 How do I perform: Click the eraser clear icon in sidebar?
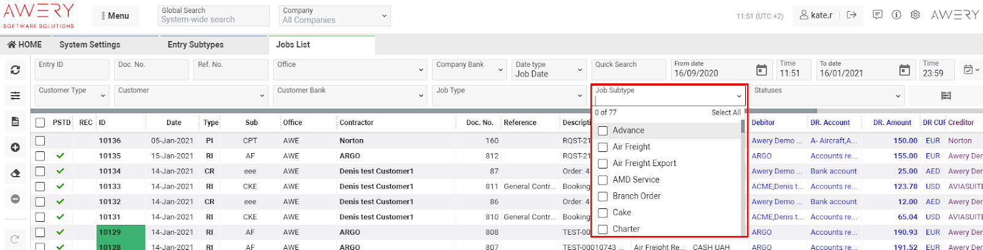pos(15,173)
